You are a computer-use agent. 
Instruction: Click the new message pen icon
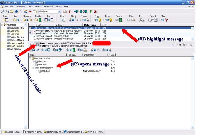pos(2,12)
